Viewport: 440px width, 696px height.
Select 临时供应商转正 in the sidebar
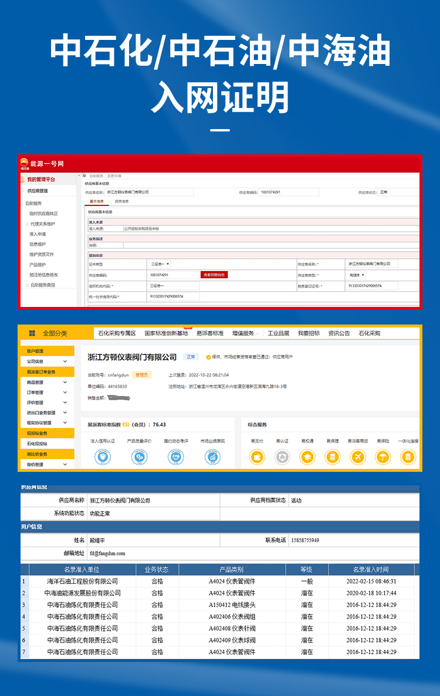[43, 214]
